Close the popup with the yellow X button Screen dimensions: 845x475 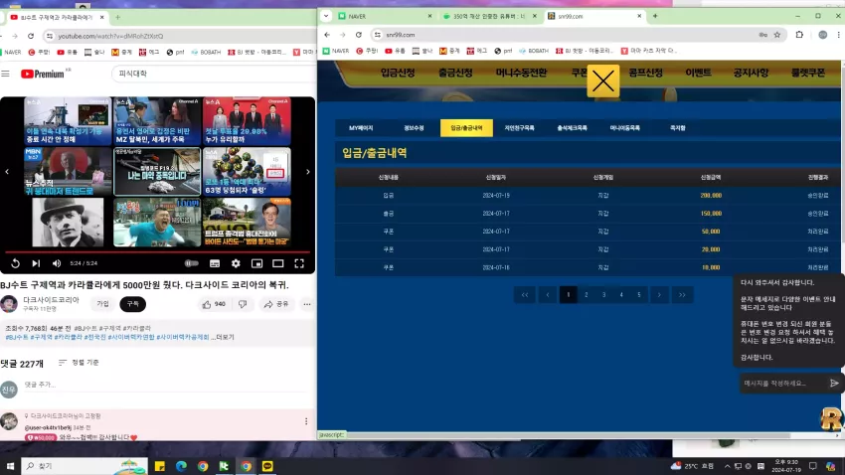(x=603, y=81)
